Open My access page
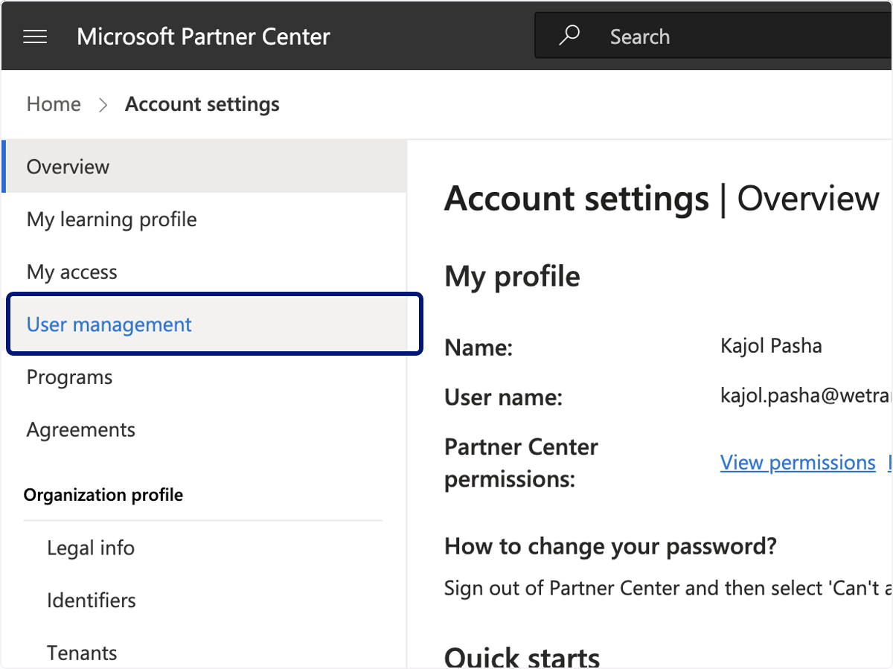Image resolution: width=893 pixels, height=669 pixels. (205, 272)
